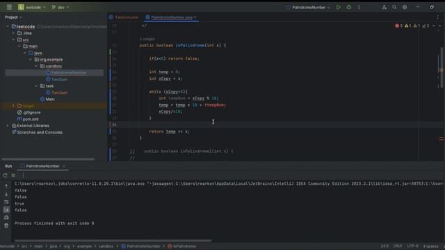This screenshot has height=250, width=445.
Task: Open Project view selector dropdown
Action: click(x=13, y=17)
